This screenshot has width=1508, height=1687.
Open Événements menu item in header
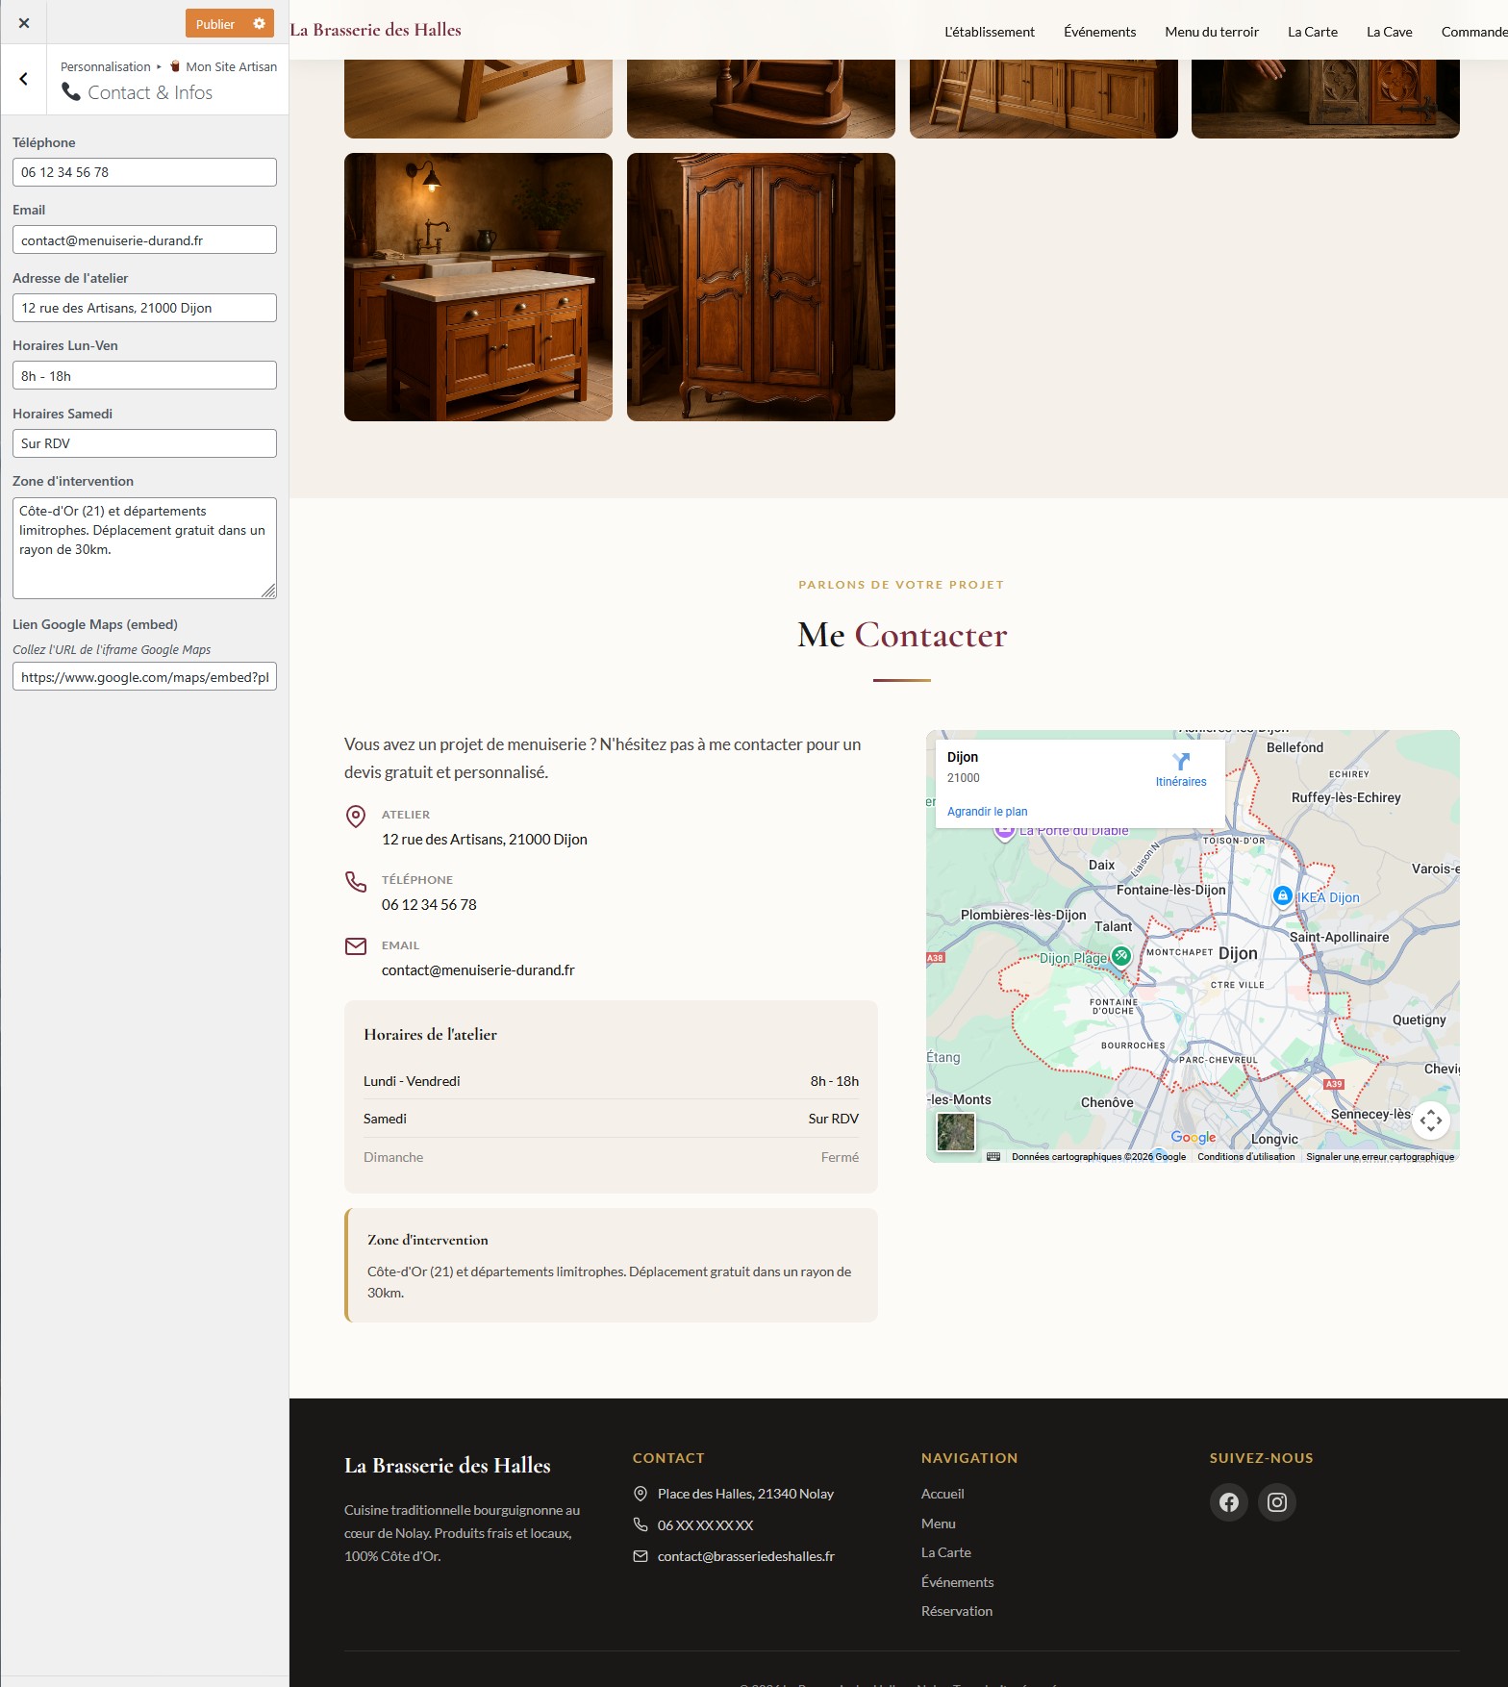pos(1099,32)
